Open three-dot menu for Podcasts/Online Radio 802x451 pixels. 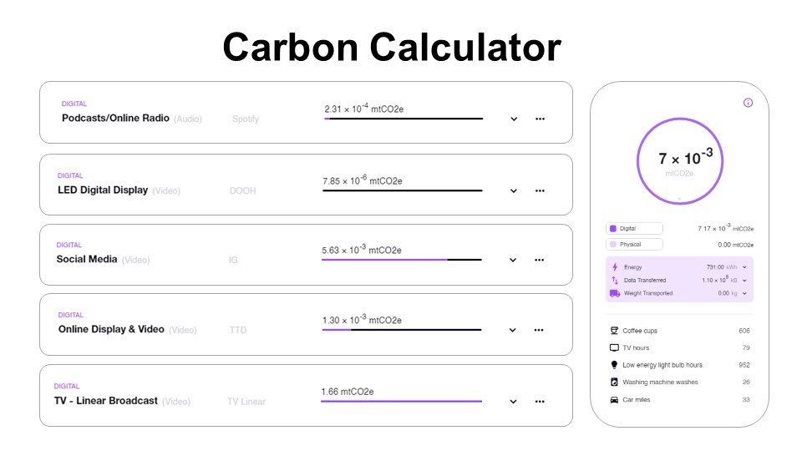[541, 119]
